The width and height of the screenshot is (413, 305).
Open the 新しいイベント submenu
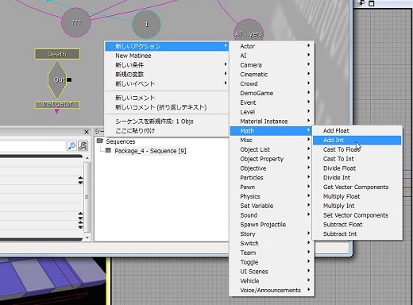coord(167,83)
